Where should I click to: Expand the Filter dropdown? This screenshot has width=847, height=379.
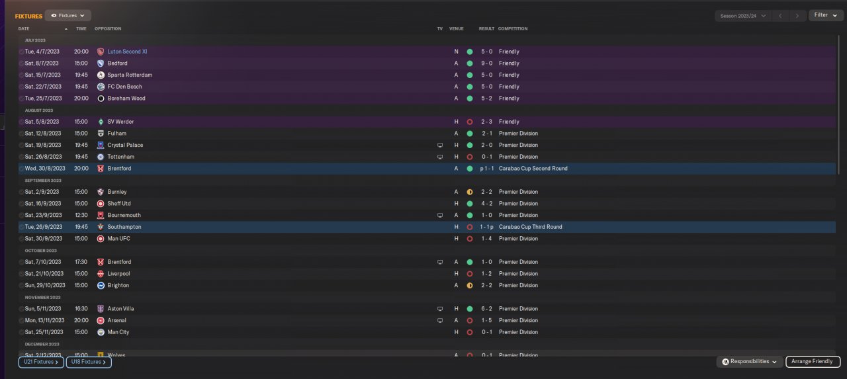[x=826, y=15]
